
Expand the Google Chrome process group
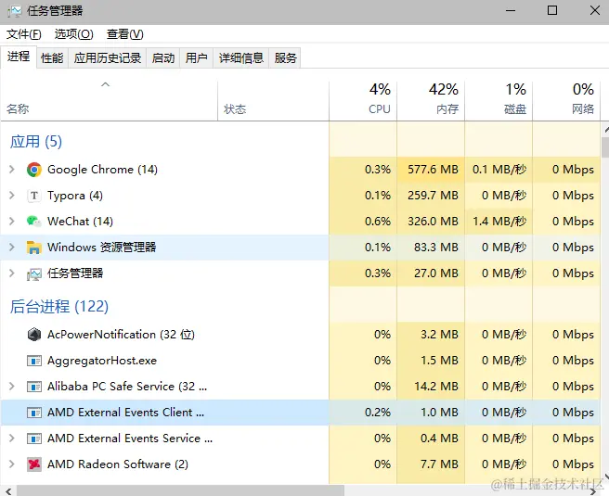[x=12, y=170]
